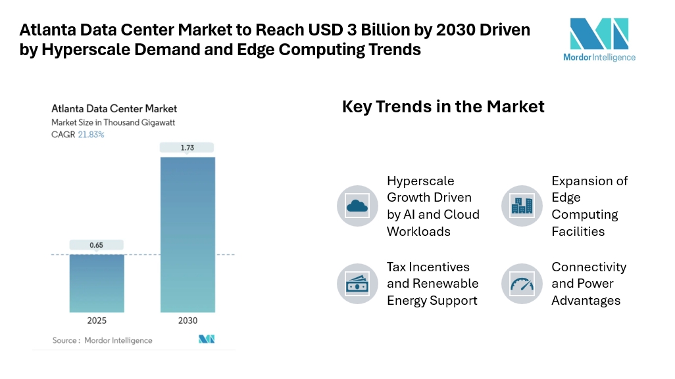This screenshot has height=379, width=675.
Task: Click the 1.73 value label
Action: pyautogui.click(x=187, y=147)
